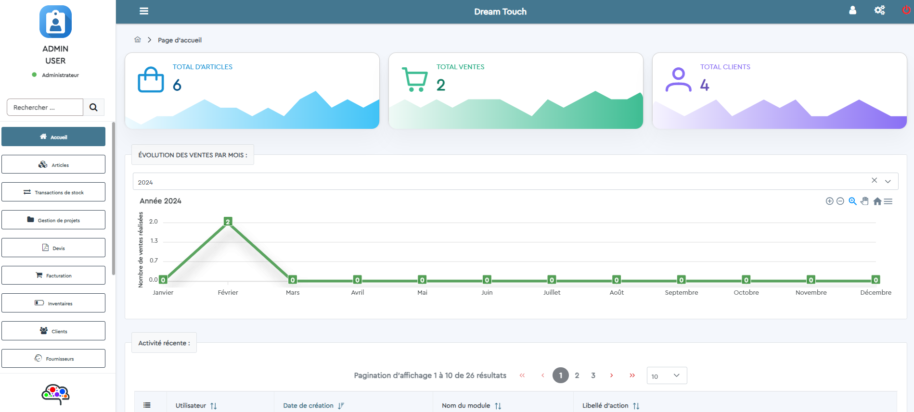This screenshot has height=412, width=914.
Task: Go to the previous results page
Action: 542,375
